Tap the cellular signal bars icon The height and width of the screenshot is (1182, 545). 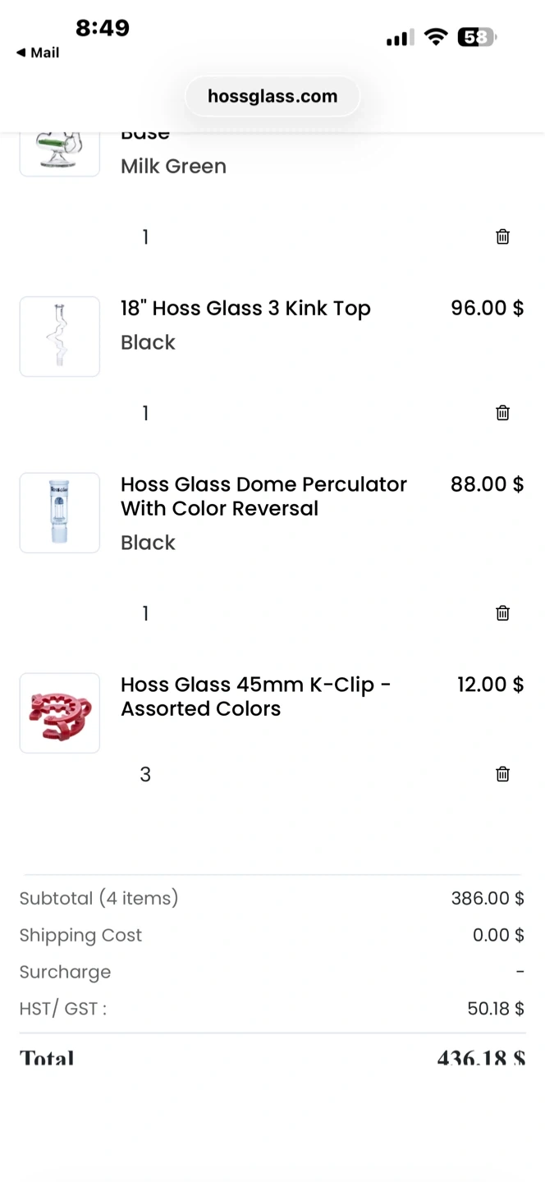[x=400, y=38]
